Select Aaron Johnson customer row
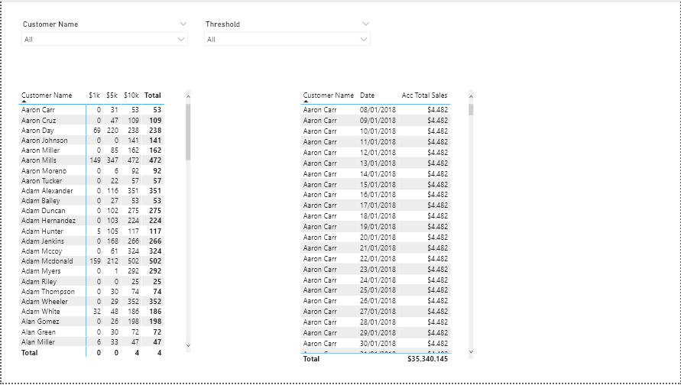This screenshot has width=681, height=385. pyautogui.click(x=91, y=141)
